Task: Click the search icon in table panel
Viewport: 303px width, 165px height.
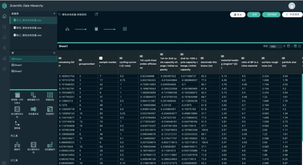Action: click(54, 53)
